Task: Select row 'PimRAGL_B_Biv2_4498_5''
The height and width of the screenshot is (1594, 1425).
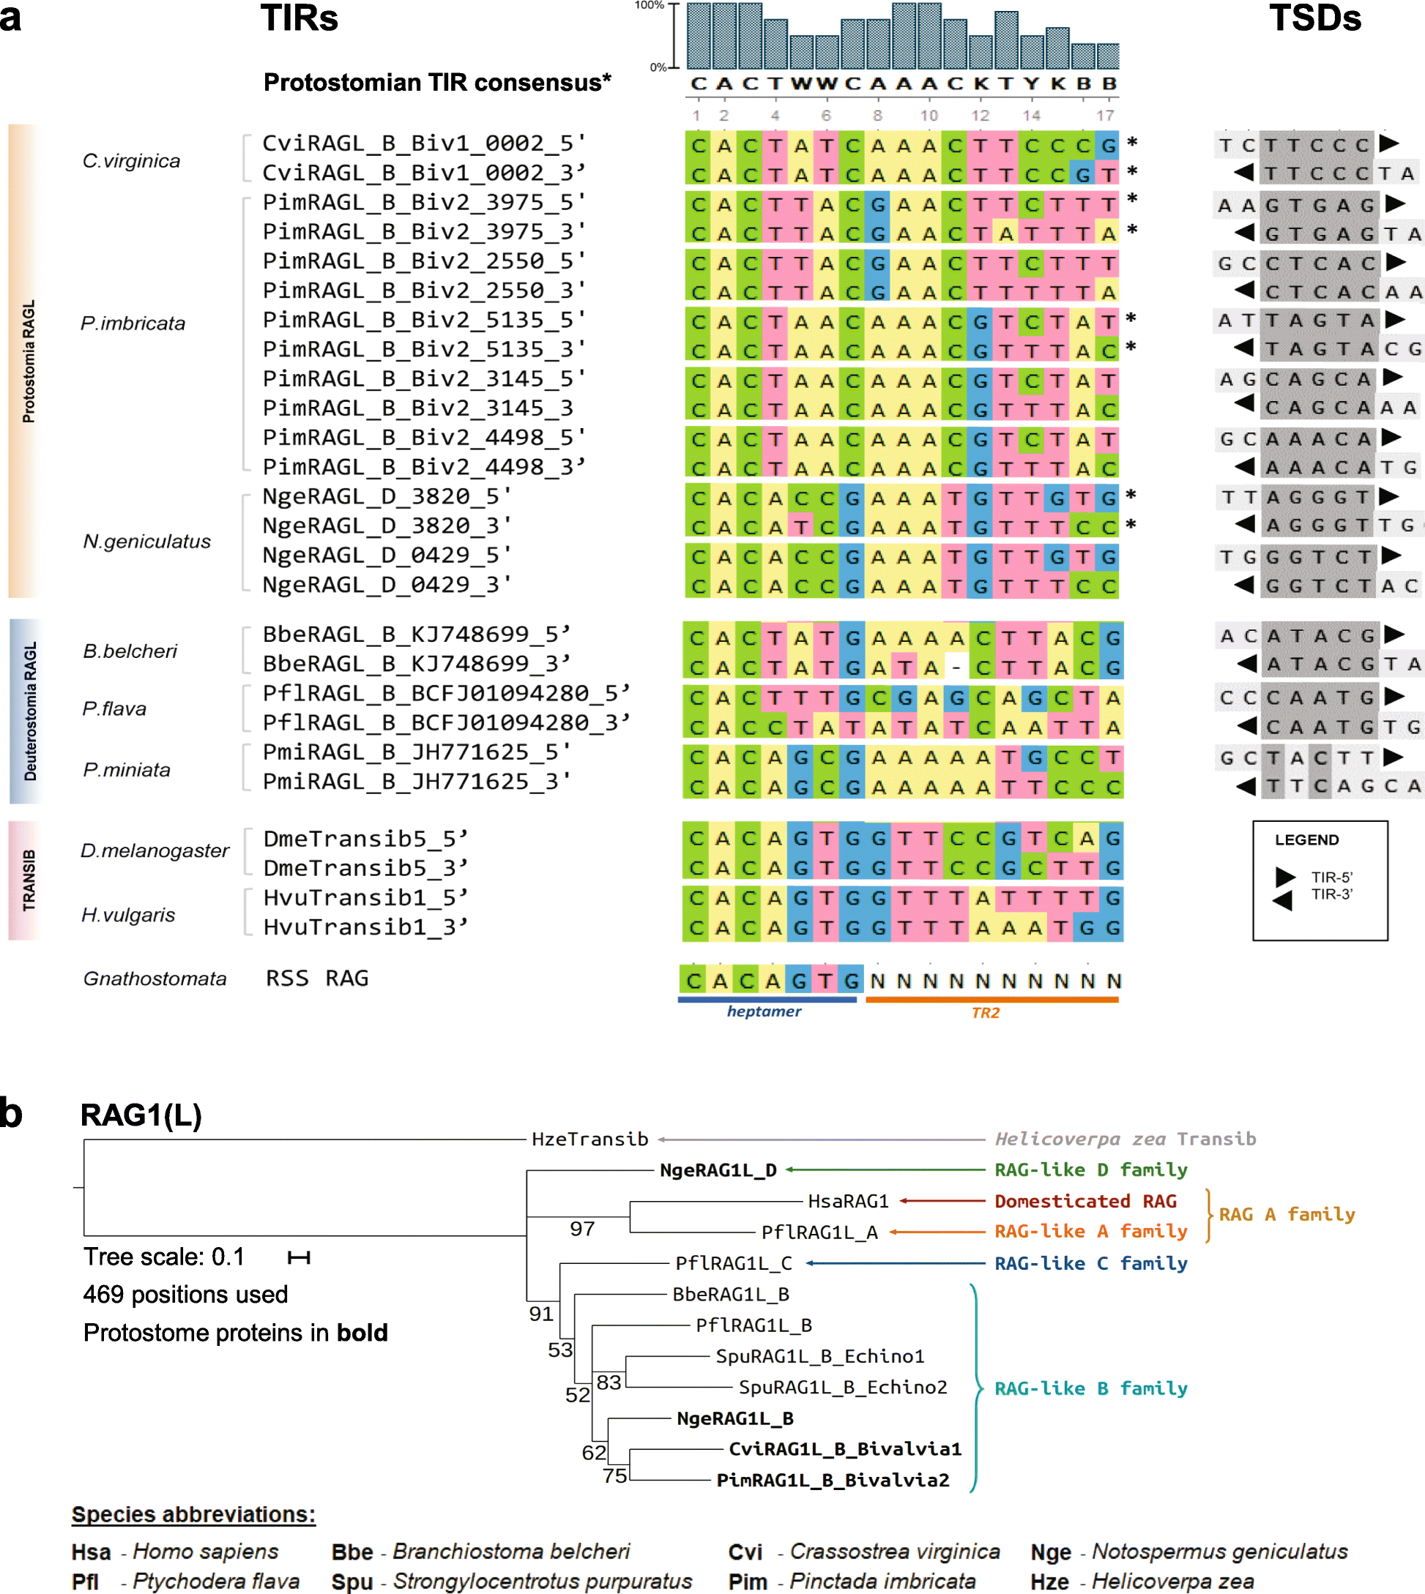Action: pyautogui.click(x=425, y=437)
